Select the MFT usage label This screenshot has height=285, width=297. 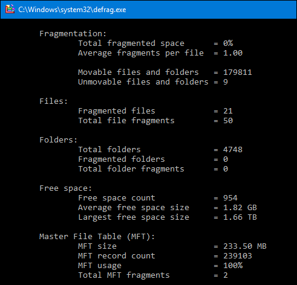click(x=100, y=266)
